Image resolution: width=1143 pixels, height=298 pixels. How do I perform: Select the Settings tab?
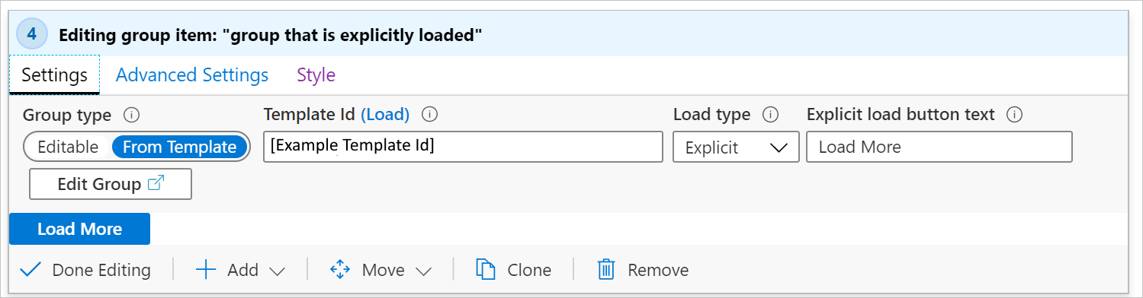pos(54,75)
